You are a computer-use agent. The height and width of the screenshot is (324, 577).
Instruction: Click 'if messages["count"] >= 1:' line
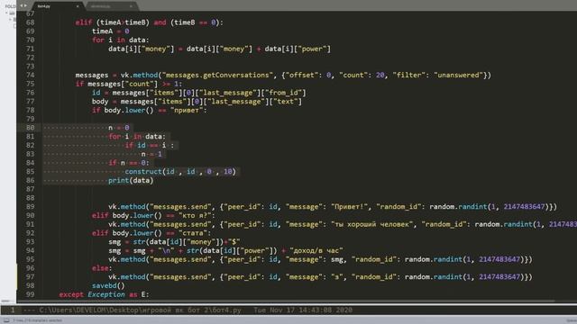pyautogui.click(x=128, y=84)
